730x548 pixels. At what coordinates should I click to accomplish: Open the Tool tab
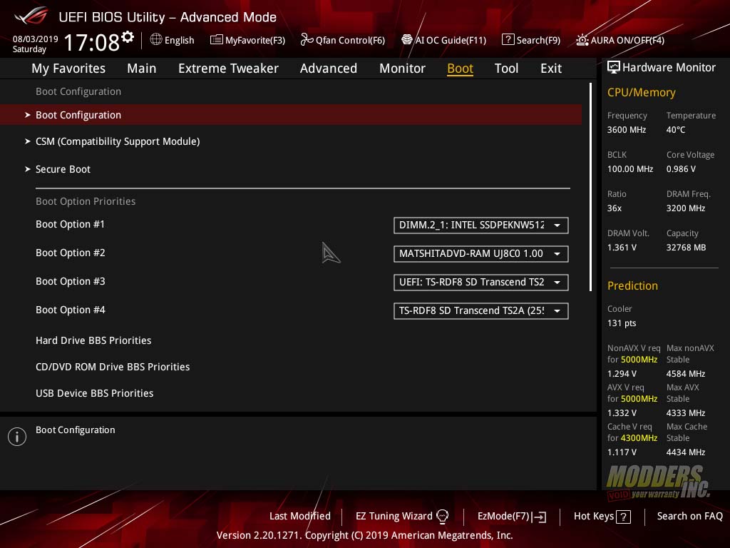(506, 68)
